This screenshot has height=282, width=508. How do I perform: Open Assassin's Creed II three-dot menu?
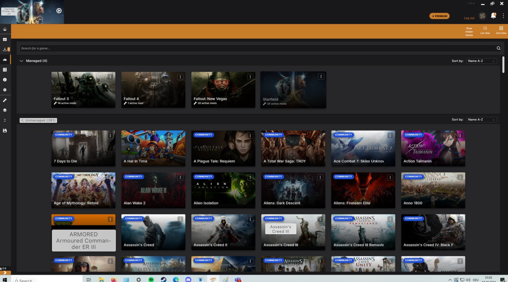click(250, 219)
